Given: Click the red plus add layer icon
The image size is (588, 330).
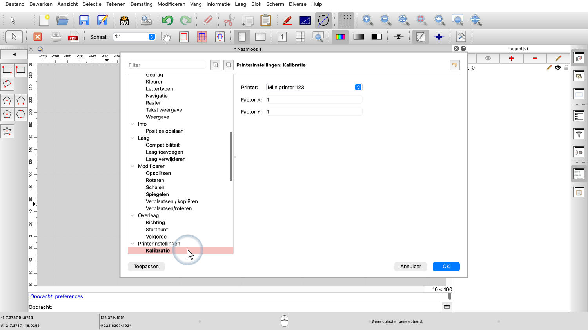Looking at the screenshot, I should [x=511, y=58].
